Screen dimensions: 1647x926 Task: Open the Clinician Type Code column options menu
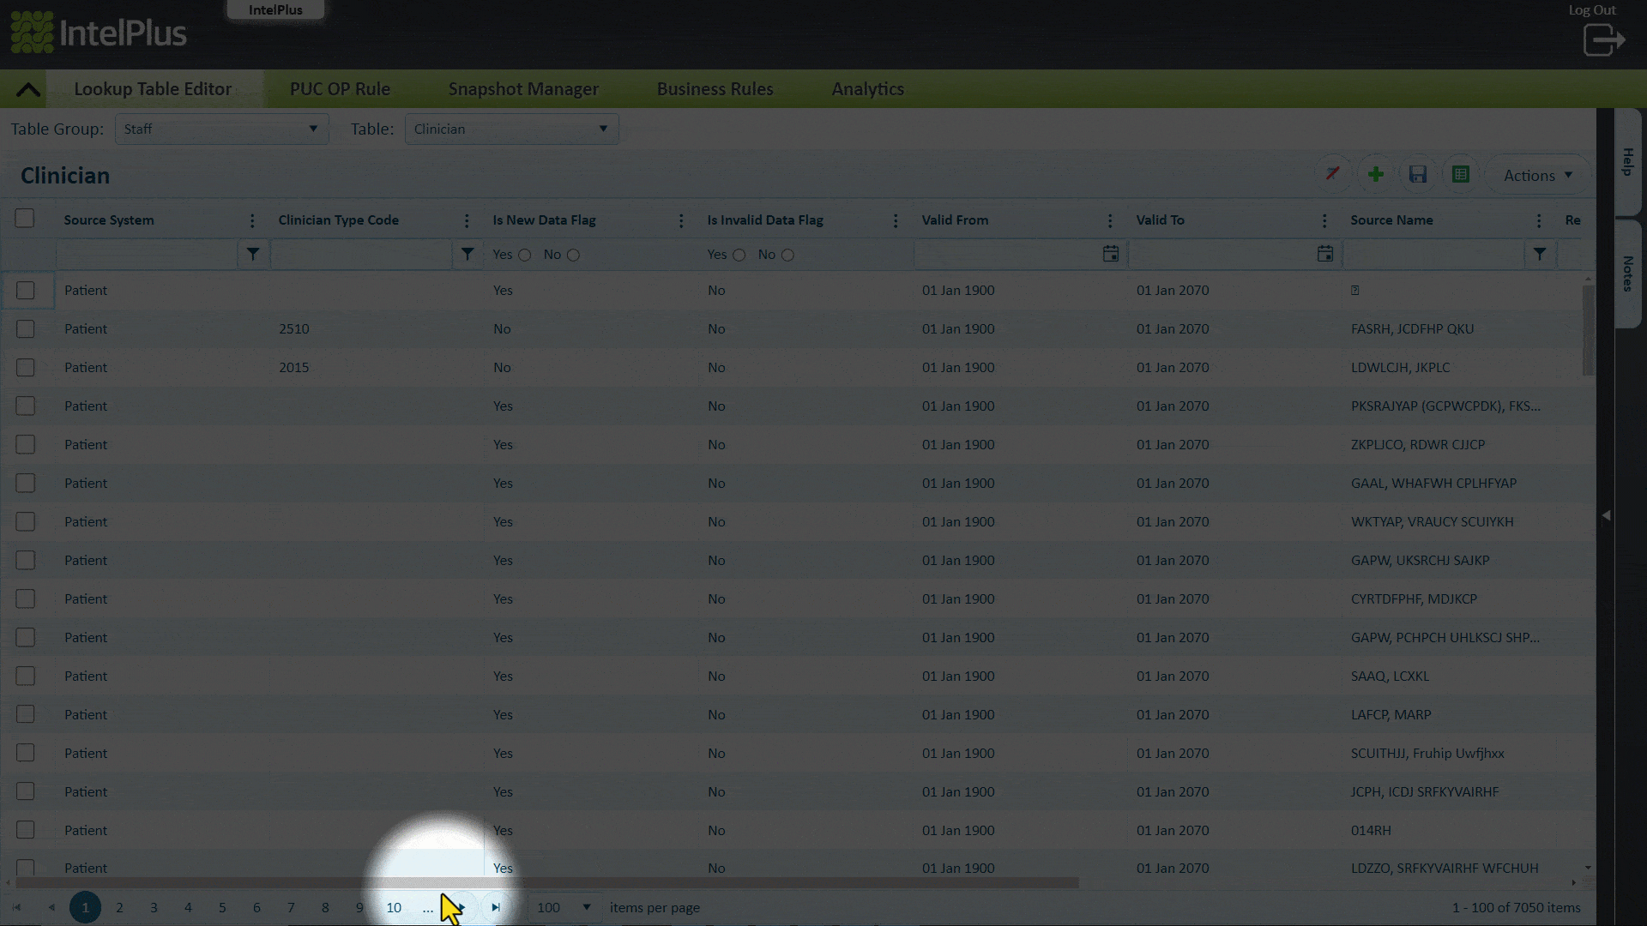[x=467, y=221]
